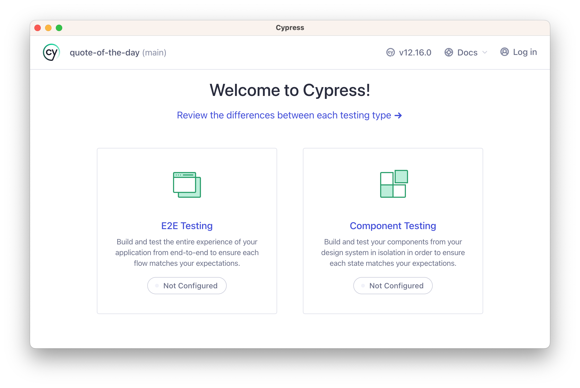Select the E2E Testing heading

tap(187, 226)
